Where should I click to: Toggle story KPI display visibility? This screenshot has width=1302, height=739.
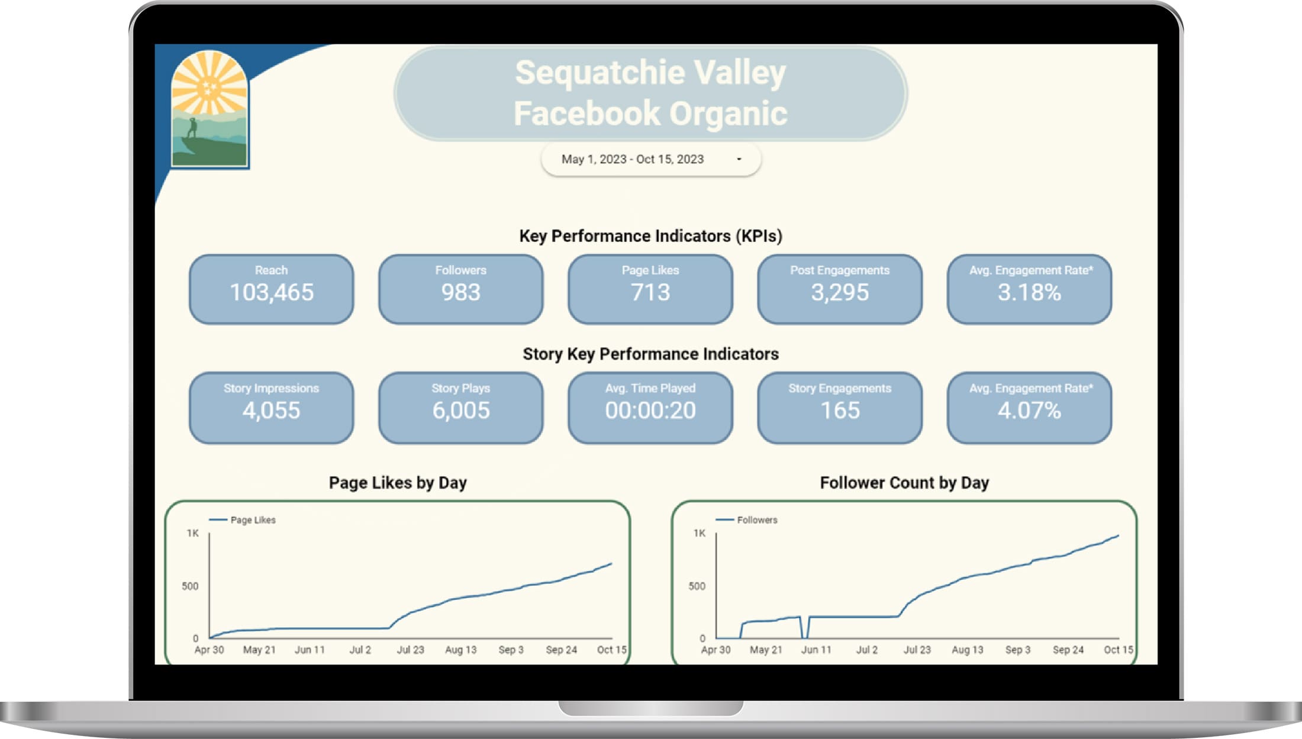pyautogui.click(x=650, y=353)
